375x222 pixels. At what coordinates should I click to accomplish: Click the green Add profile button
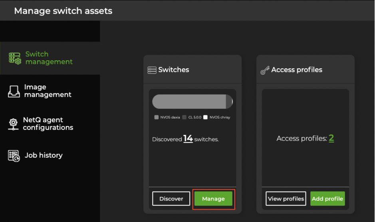click(x=327, y=199)
